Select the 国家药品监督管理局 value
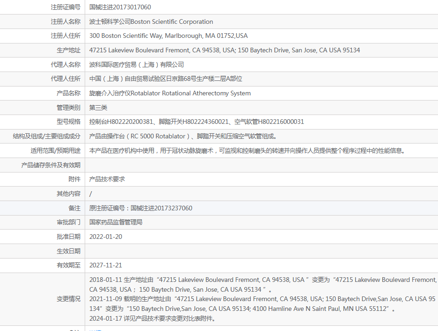This screenshot has height=331, width=438. pos(116,222)
